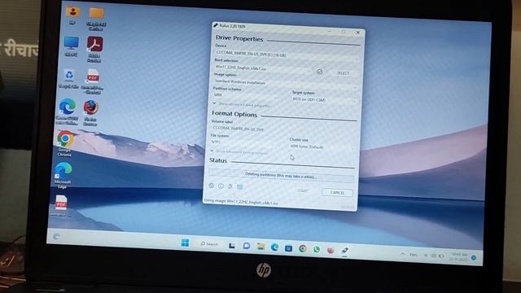Screen dimensions: 521x293
Task: Click the Deleting partitions progress bar
Action: [281, 176]
